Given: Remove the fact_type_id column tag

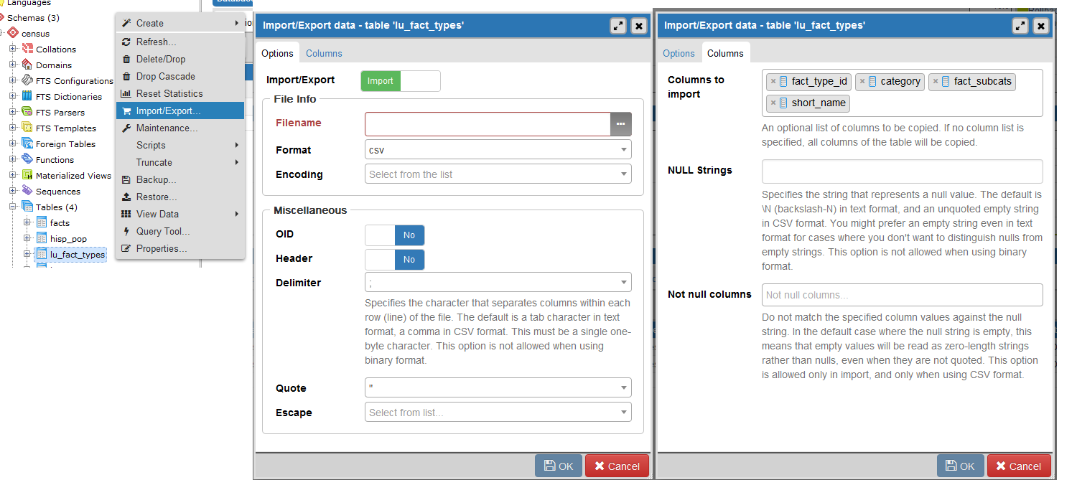Looking at the screenshot, I should coord(773,81).
